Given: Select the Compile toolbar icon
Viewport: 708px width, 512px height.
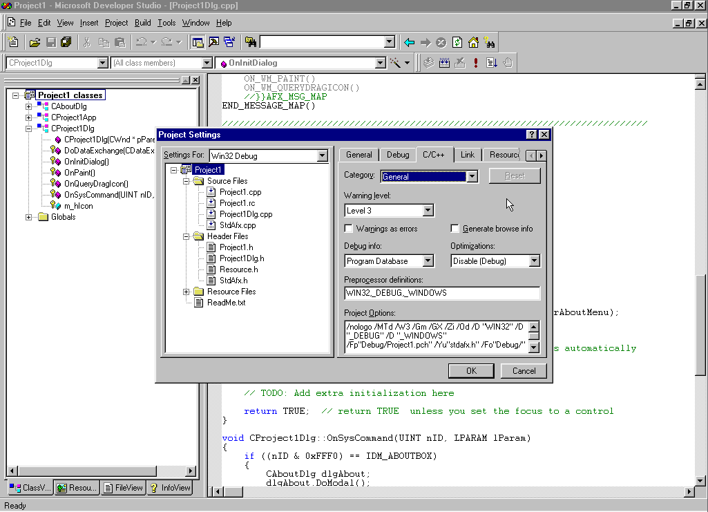Looking at the screenshot, I should (428, 63).
